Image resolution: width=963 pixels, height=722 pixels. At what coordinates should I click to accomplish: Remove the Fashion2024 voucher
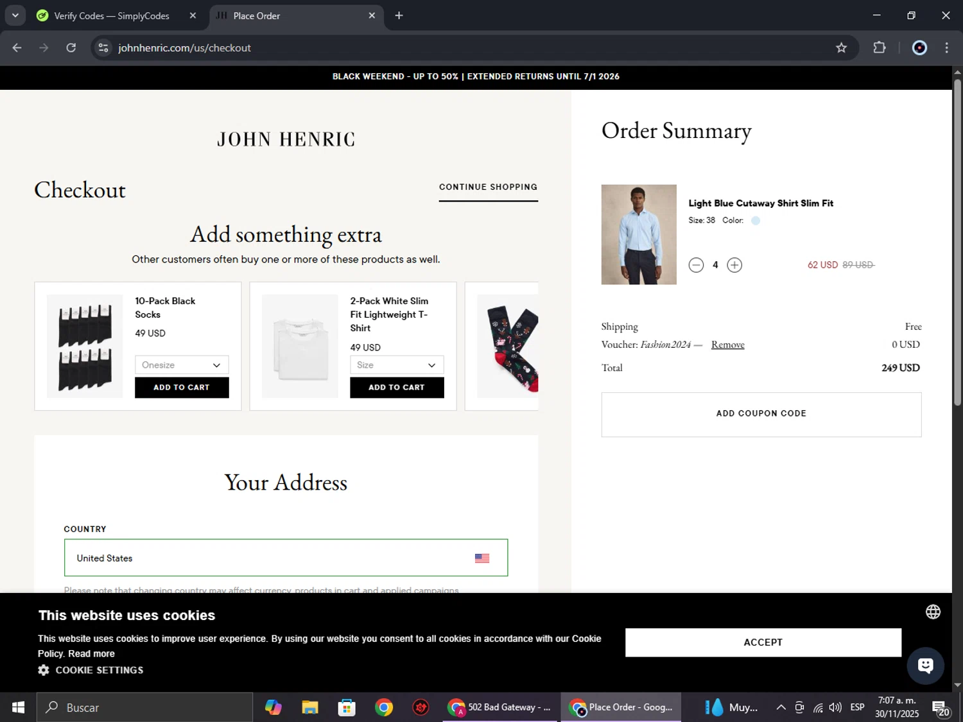tap(727, 345)
